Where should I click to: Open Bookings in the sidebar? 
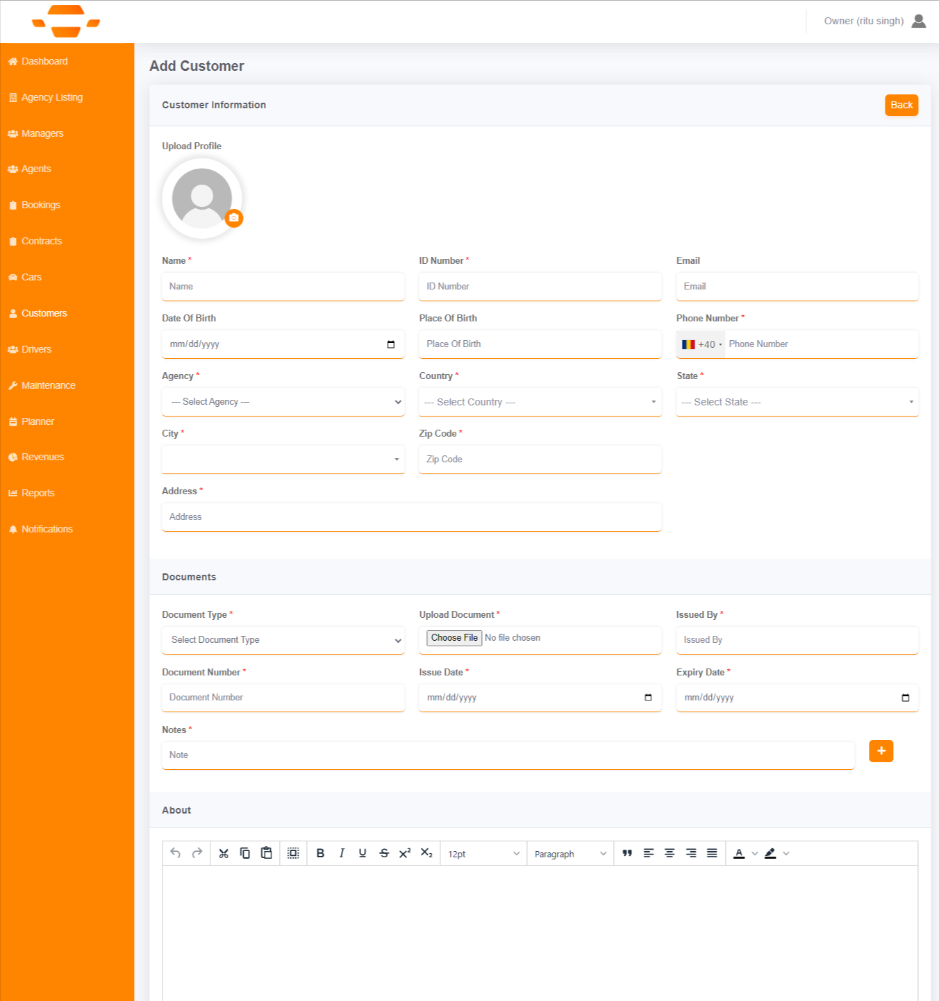tap(40, 205)
